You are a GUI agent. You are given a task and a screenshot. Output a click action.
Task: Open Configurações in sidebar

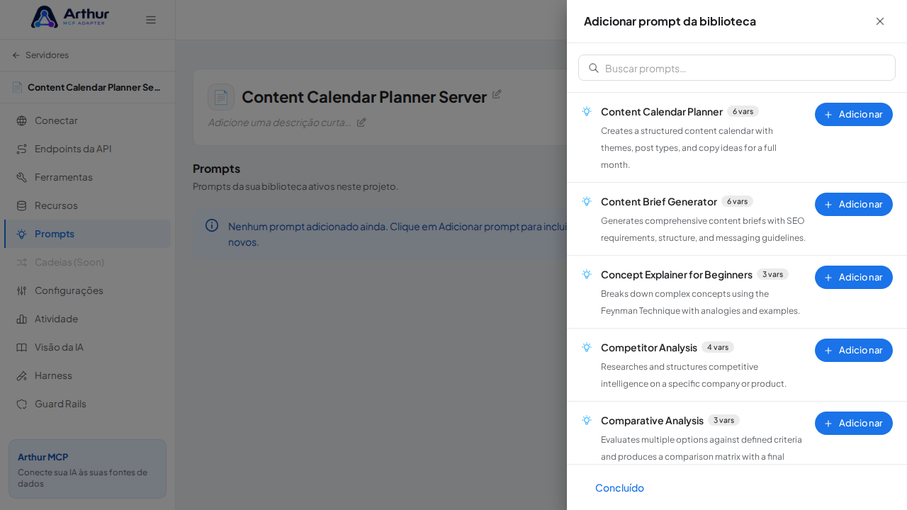87,290
